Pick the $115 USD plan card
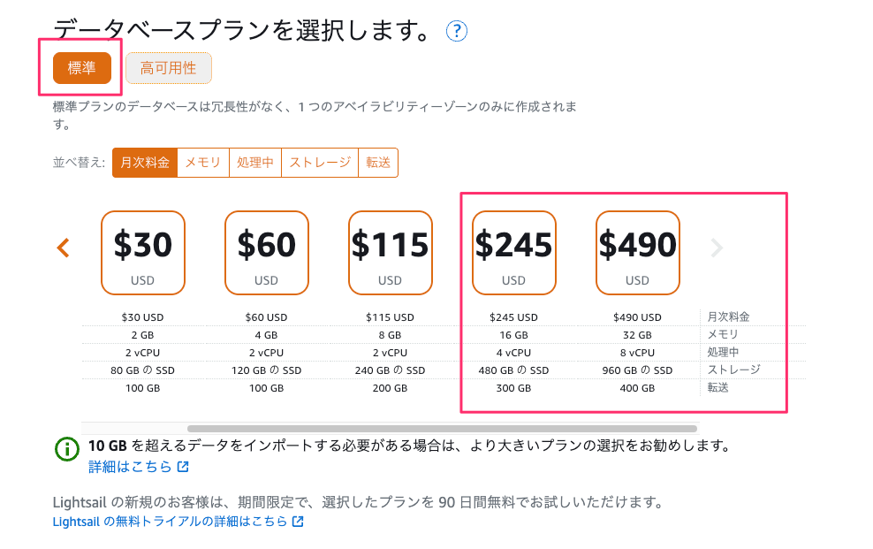This screenshot has height=549, width=873. (x=390, y=252)
